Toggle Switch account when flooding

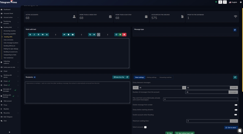pos(236,115)
